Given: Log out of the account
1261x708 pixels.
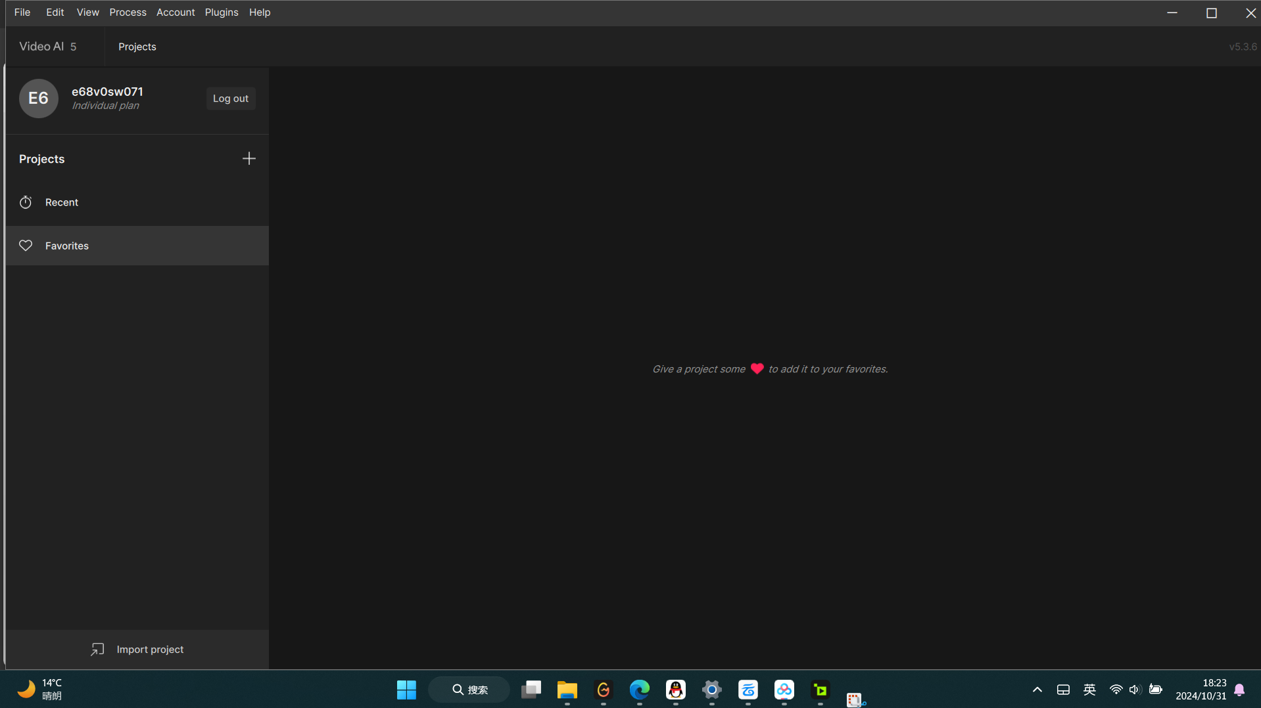Looking at the screenshot, I should 230,99.
